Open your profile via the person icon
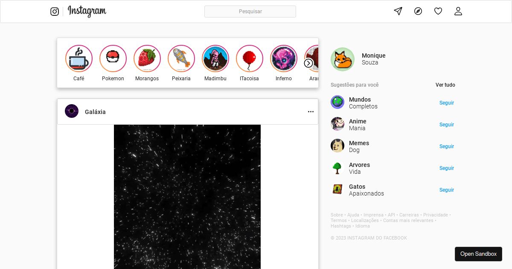This screenshot has height=269, width=512. (458, 11)
